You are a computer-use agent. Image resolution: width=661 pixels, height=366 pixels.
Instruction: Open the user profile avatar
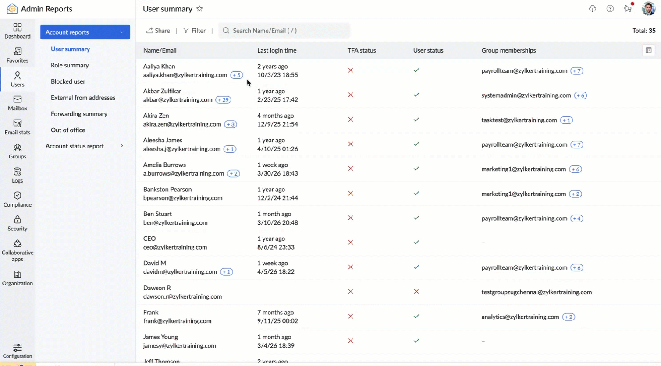(648, 9)
